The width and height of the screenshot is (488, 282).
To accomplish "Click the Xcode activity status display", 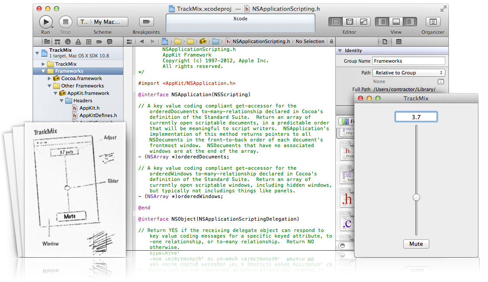I will pos(240,23).
